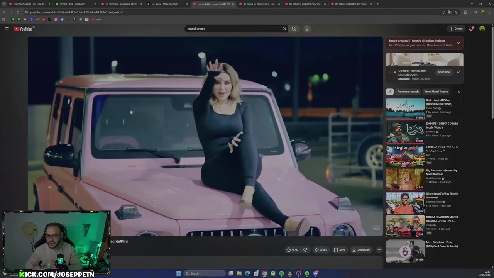Open options for Big Sam cover video

[462, 171]
